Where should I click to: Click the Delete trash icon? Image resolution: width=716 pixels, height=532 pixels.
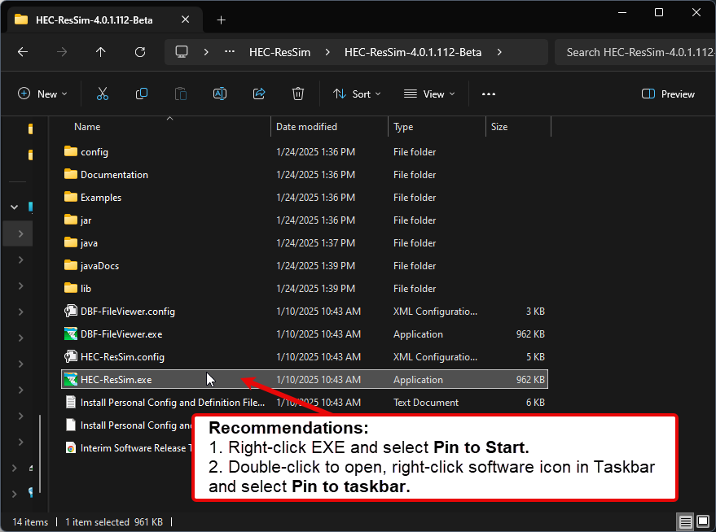pos(298,94)
